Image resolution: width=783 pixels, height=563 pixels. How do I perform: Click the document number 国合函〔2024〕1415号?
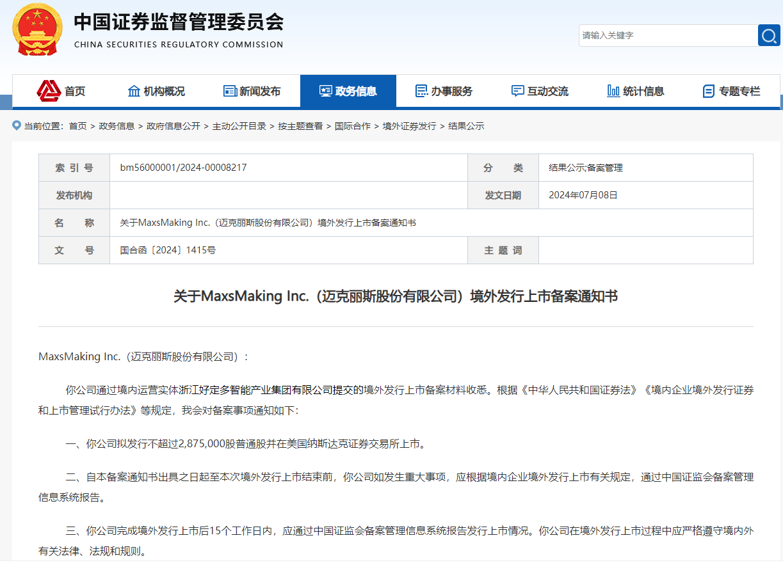pyautogui.click(x=168, y=250)
